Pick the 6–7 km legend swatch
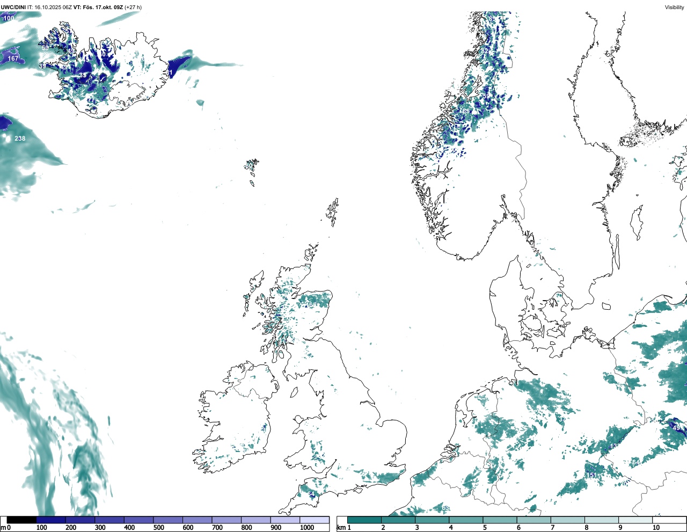The height and width of the screenshot is (532, 687). point(533,520)
